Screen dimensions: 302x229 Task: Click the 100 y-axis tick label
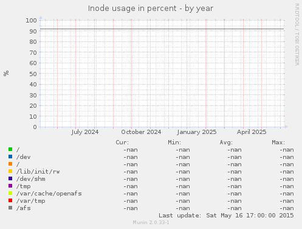click(31, 20)
